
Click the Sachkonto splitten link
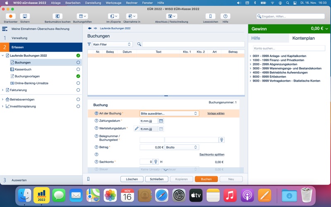coord(212,154)
